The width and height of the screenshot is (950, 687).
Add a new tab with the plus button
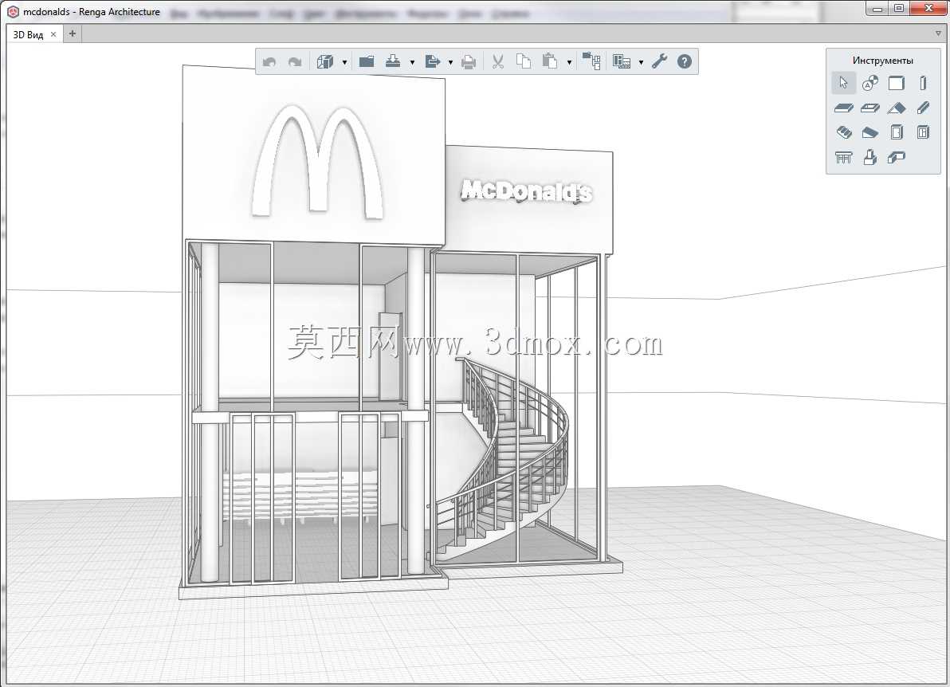click(x=72, y=34)
